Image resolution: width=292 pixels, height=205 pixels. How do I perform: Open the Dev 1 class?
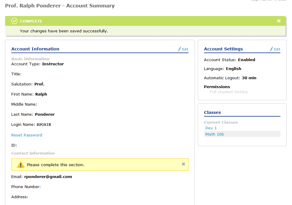(x=211, y=128)
